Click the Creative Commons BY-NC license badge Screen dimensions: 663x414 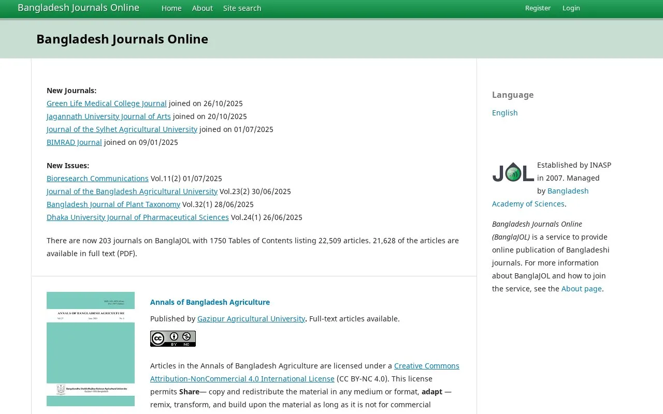(x=173, y=338)
